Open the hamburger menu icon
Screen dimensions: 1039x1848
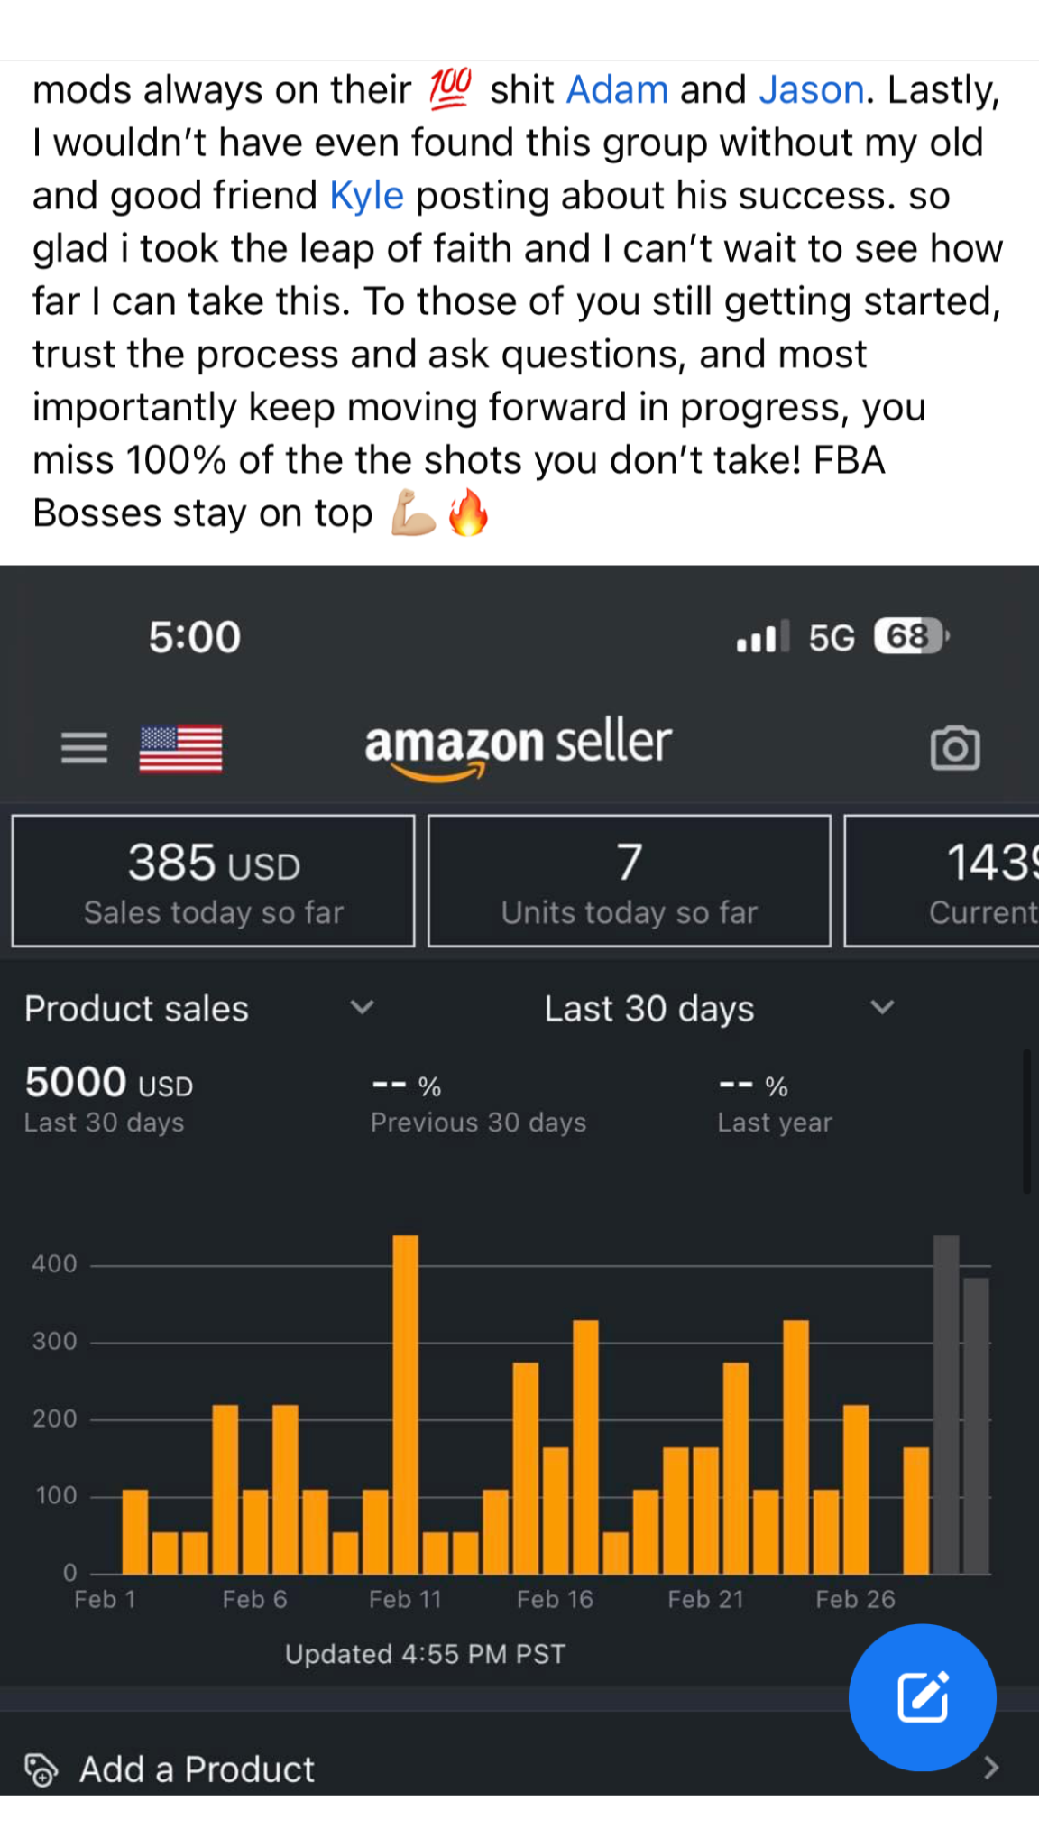(84, 748)
